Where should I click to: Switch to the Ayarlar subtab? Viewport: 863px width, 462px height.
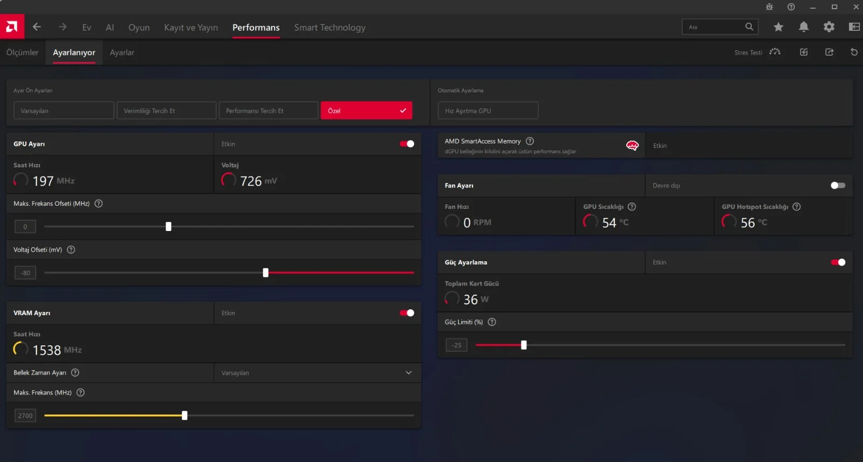pyautogui.click(x=122, y=52)
